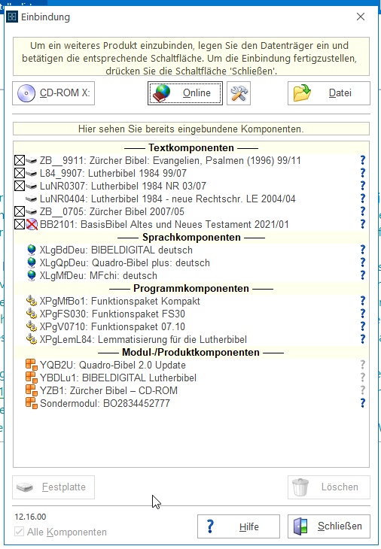Click the Datei folder button
This screenshot has width=381, height=549.
point(329,93)
